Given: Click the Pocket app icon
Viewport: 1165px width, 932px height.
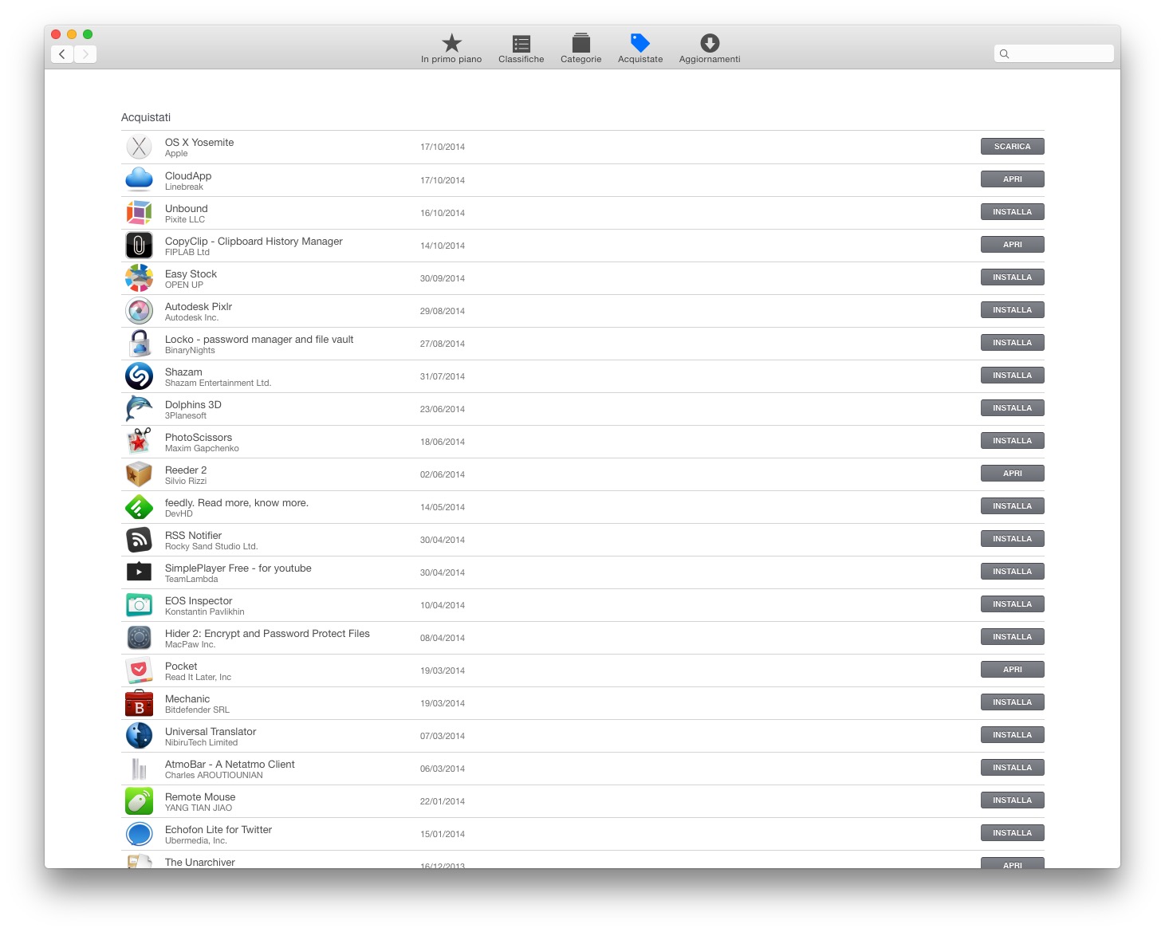Looking at the screenshot, I should coord(139,670).
